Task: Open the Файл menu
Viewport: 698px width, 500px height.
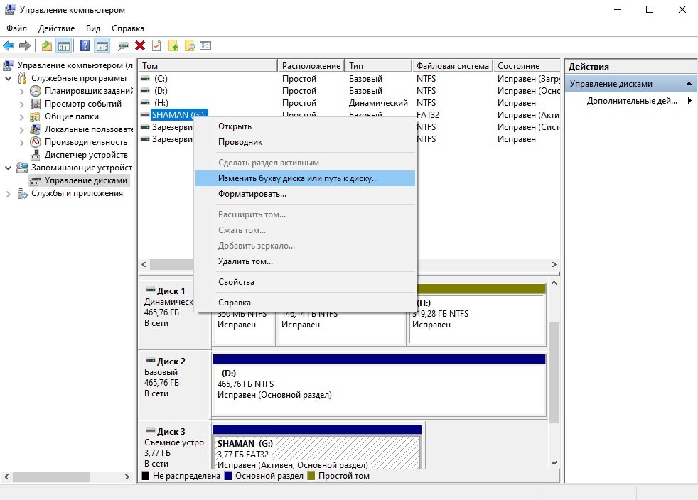Action: 16,28
